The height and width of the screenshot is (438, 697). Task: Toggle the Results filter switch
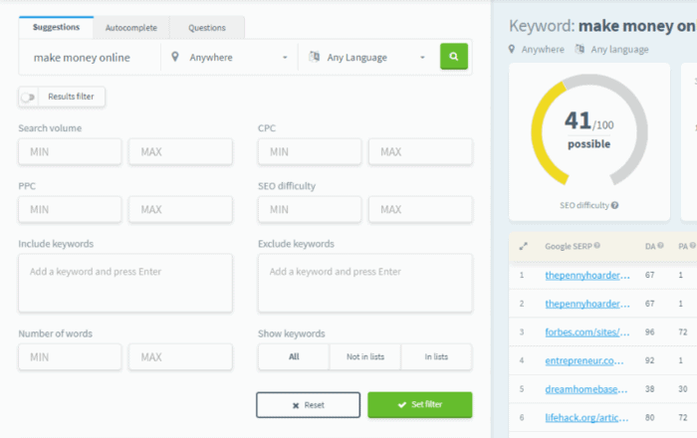tap(28, 97)
